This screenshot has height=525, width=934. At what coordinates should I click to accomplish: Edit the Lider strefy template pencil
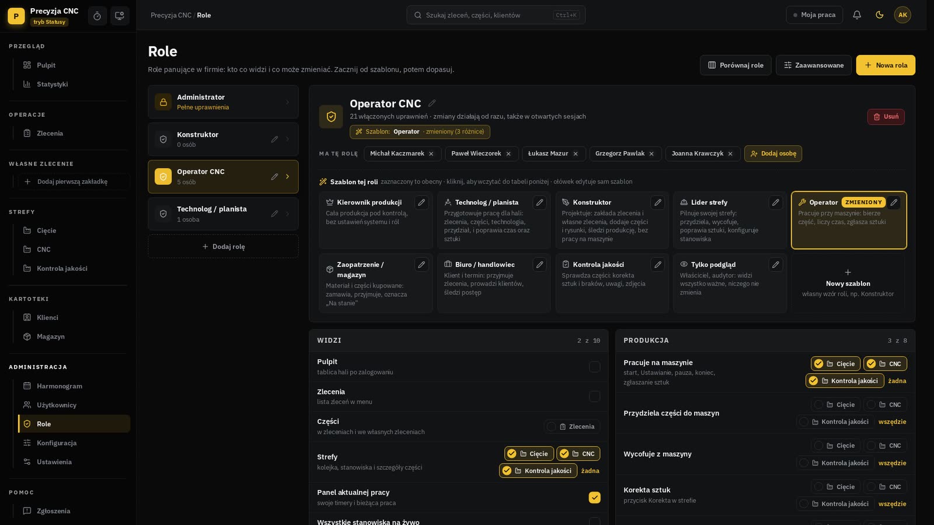coord(775,202)
